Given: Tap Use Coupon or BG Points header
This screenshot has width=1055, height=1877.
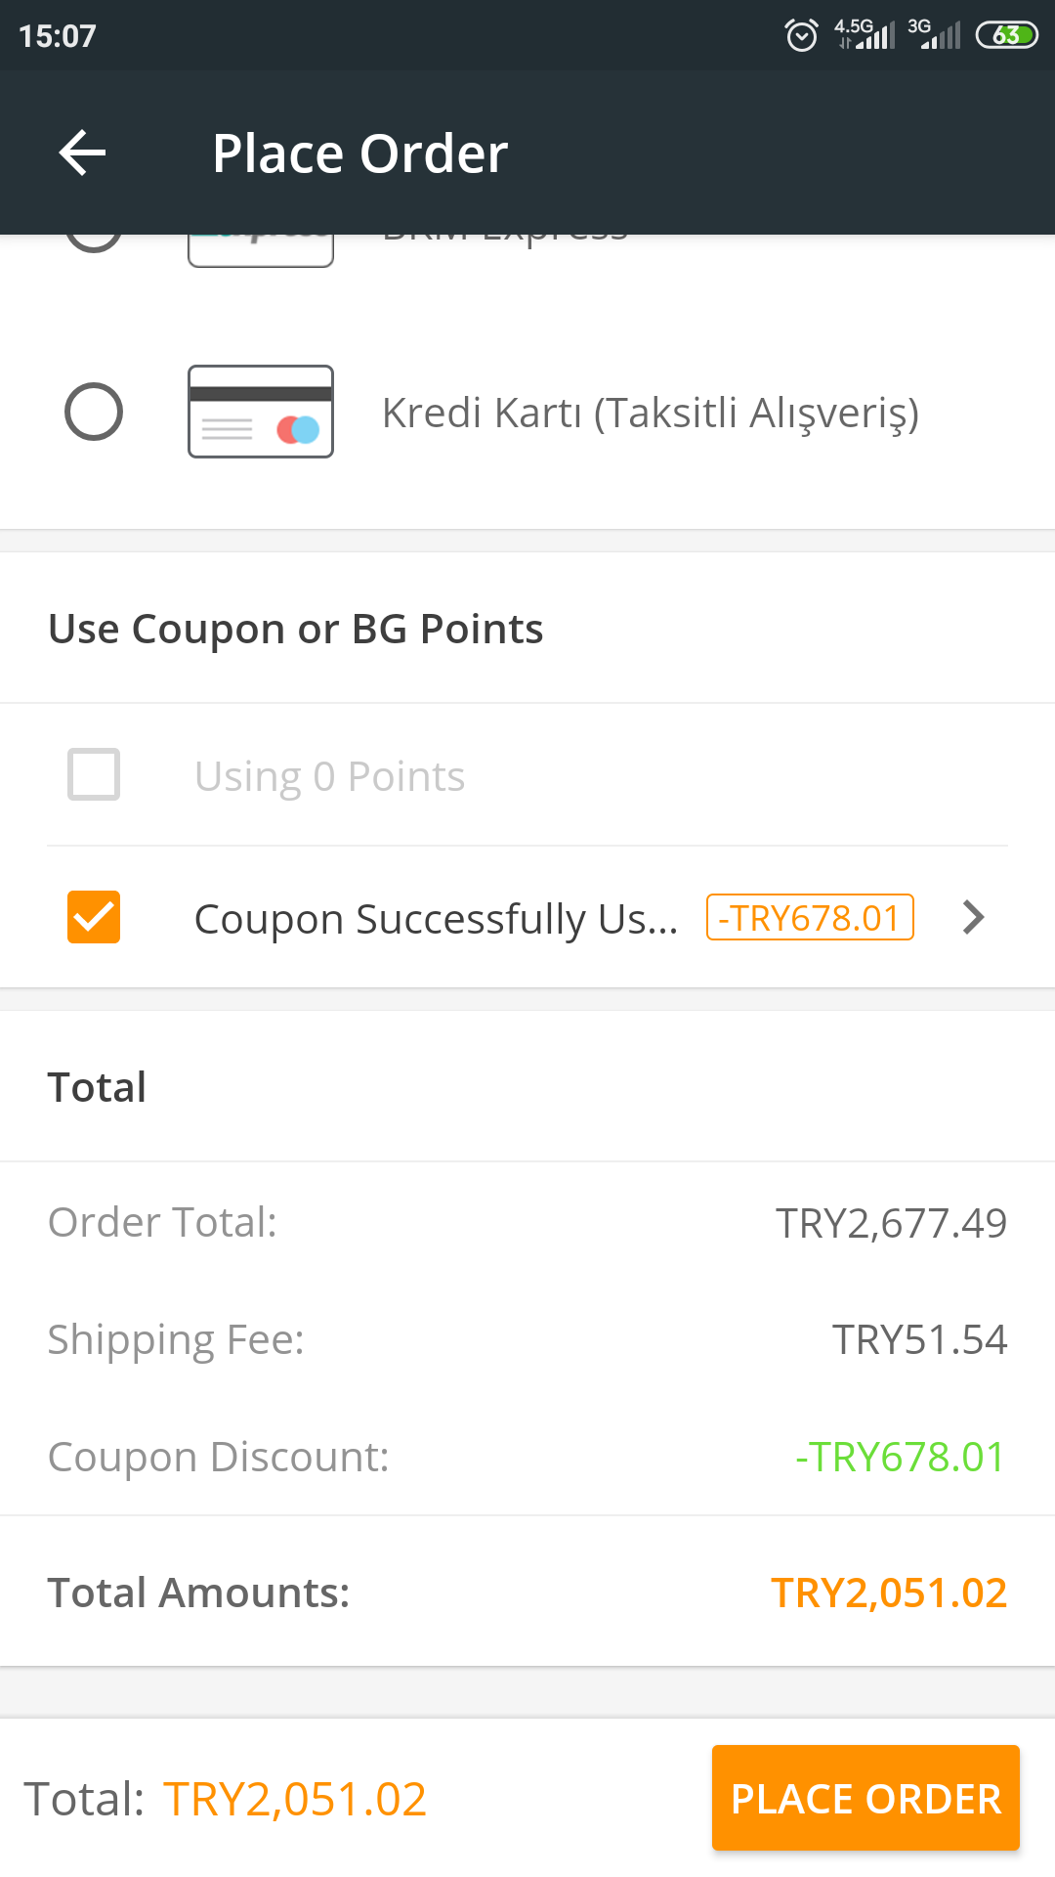Looking at the screenshot, I should (296, 629).
